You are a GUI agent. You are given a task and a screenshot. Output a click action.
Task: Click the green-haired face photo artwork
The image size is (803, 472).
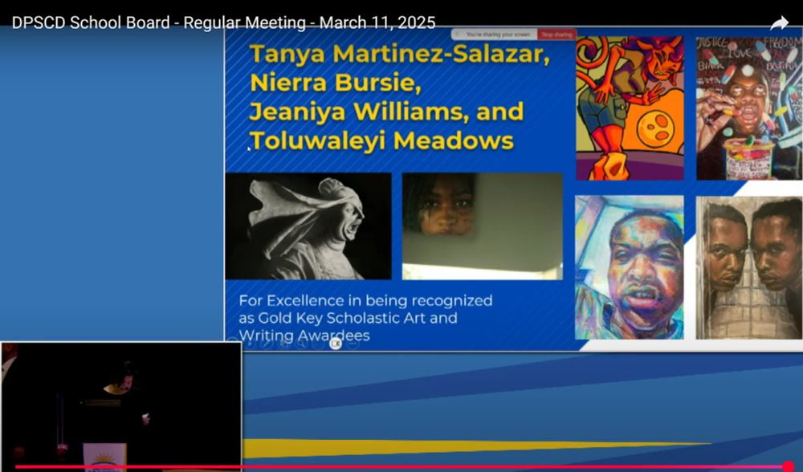[482, 226]
